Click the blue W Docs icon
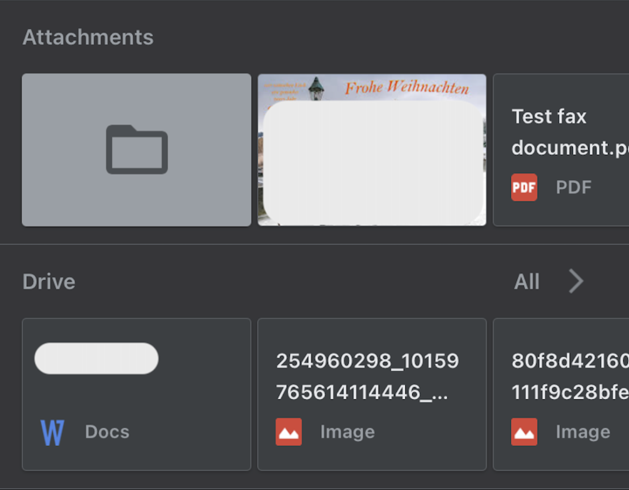629x490 pixels. [x=52, y=432]
